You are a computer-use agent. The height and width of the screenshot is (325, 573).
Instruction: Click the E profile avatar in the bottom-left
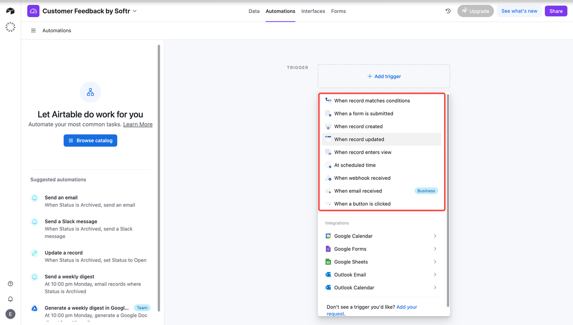pyautogui.click(x=10, y=314)
